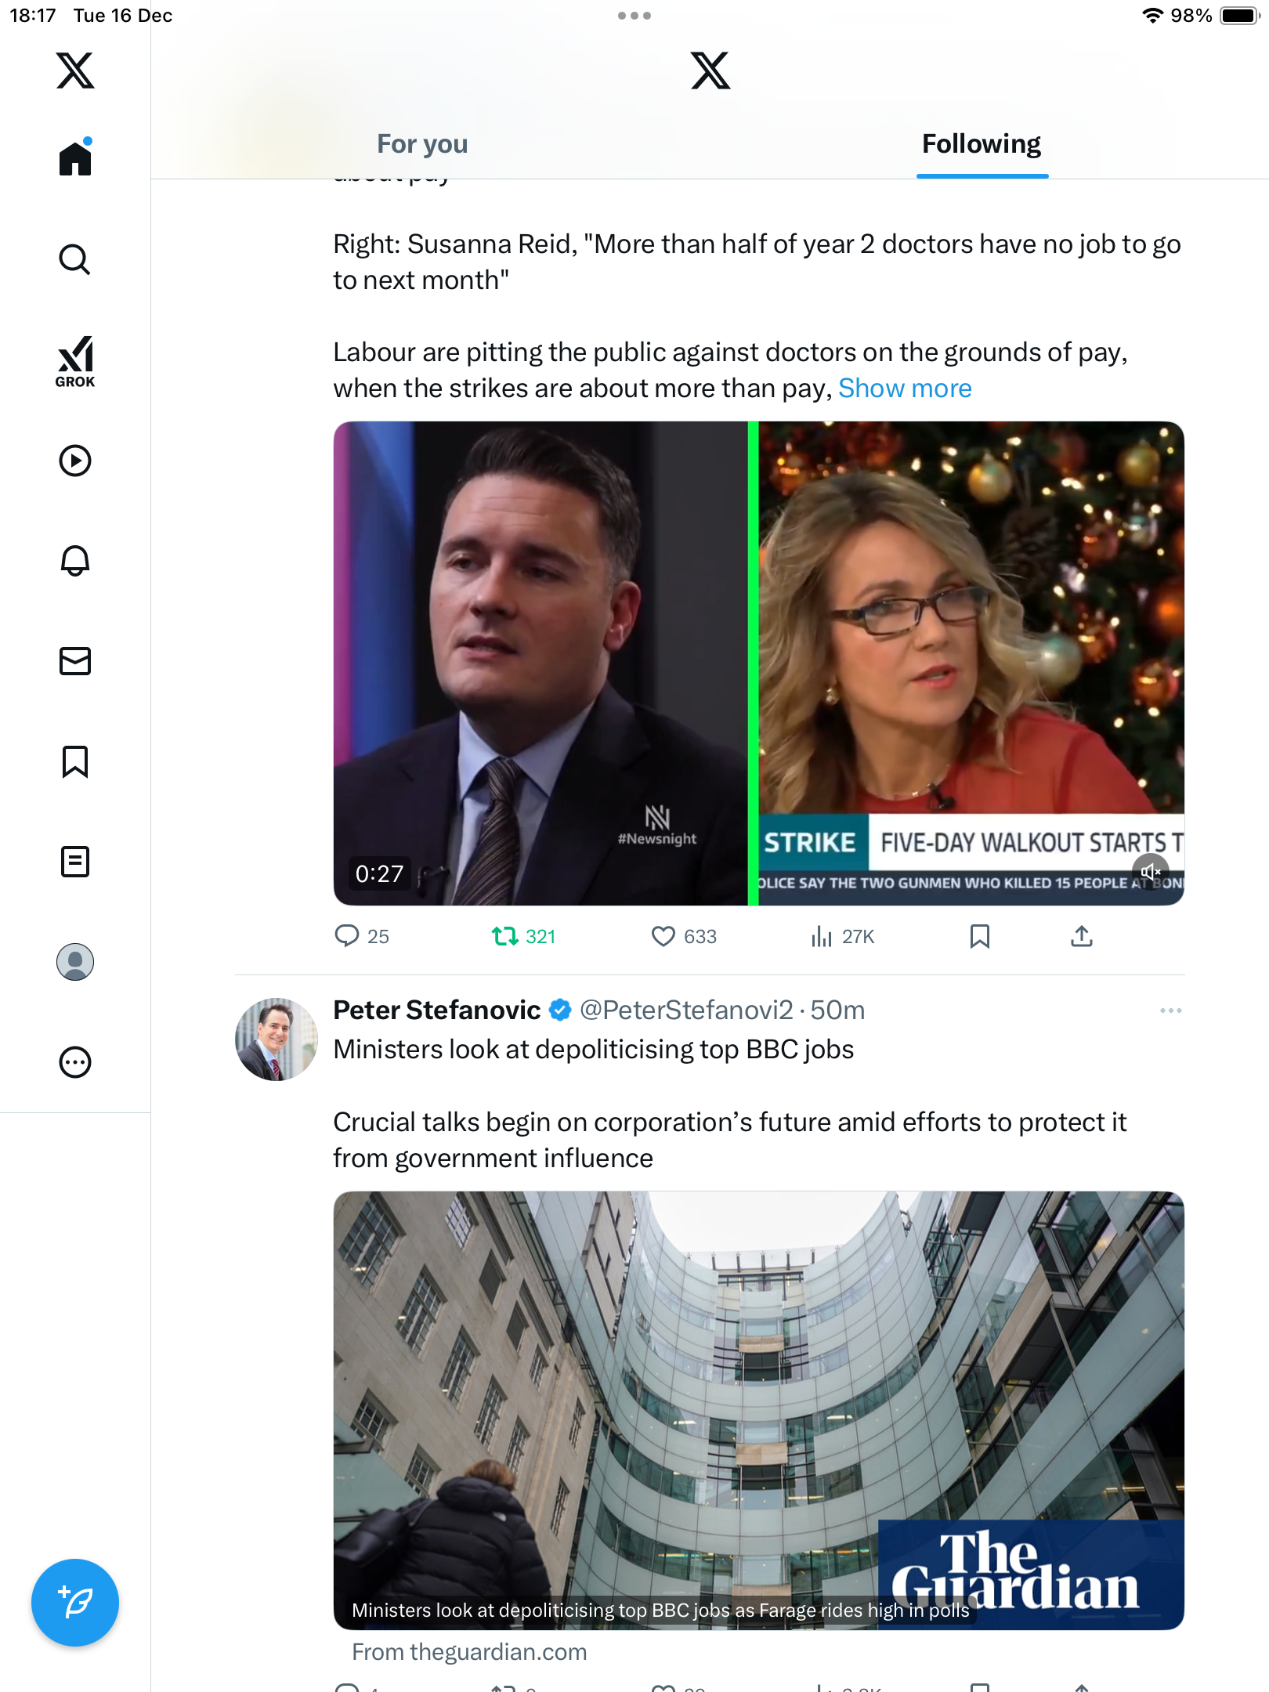Open Peter Stefanovic's profile name link
This screenshot has width=1269, height=1692.
[x=437, y=1010]
